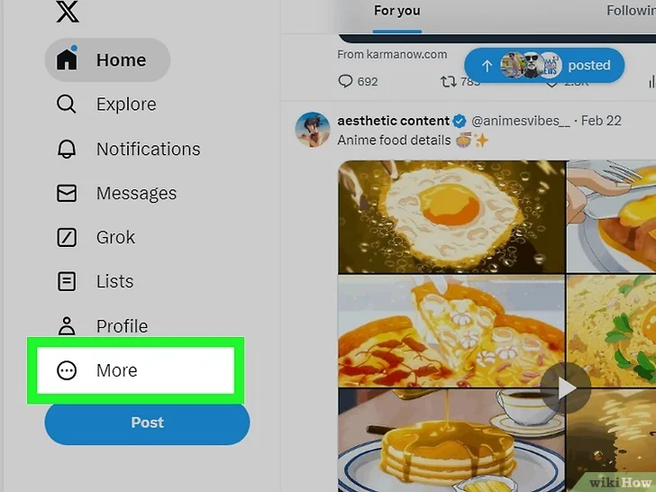This screenshot has height=492, width=656.
Task: Open Lists icon in sidebar
Action: (x=67, y=281)
